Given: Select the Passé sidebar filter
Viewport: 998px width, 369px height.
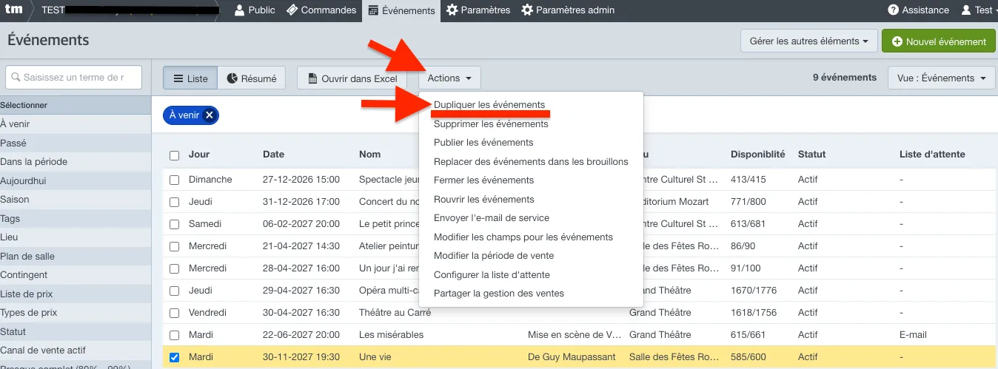Looking at the screenshot, I should pos(76,143).
